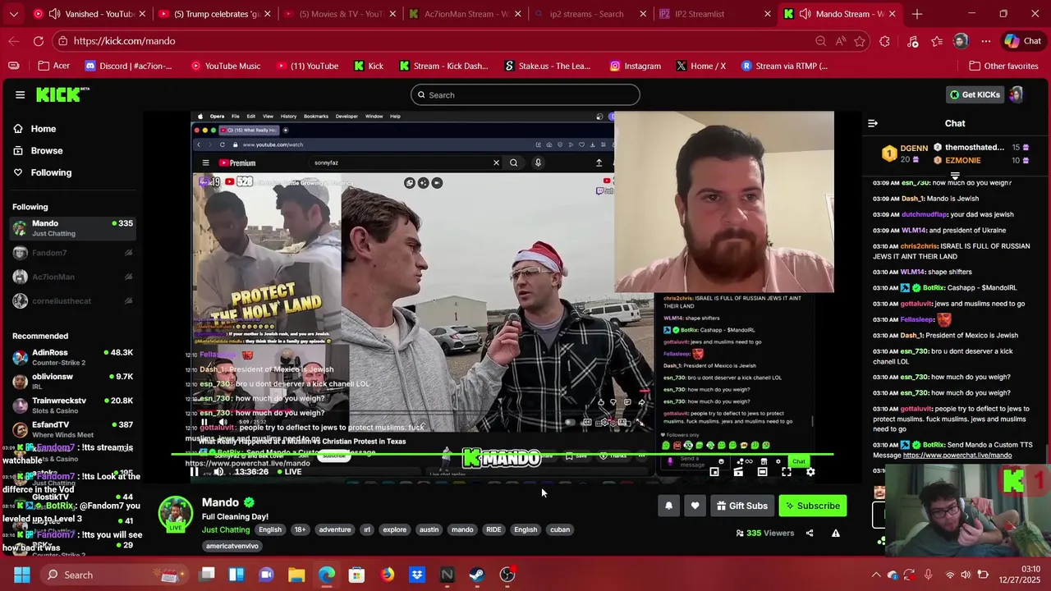Show hidden tray icons chevron
The image size is (1051, 591).
pyautogui.click(x=875, y=575)
